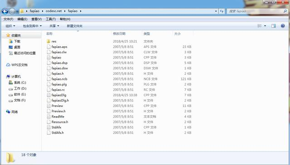
Task: Click the 新建文件夹 button
Action: tap(74, 26)
